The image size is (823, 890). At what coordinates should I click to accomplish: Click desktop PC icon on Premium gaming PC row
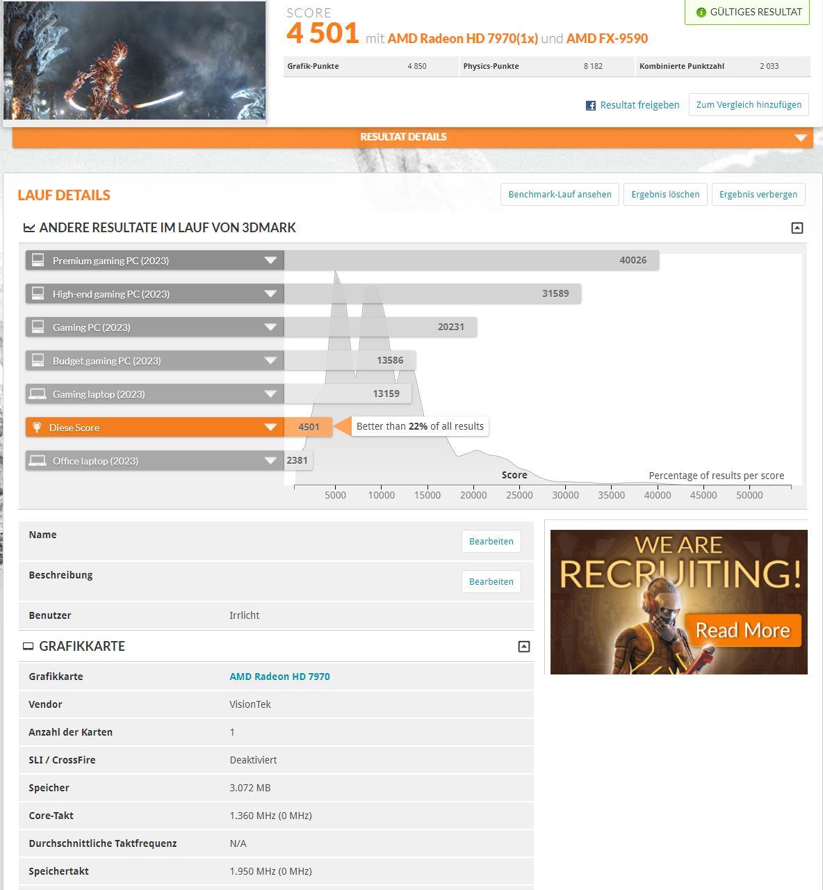38,260
